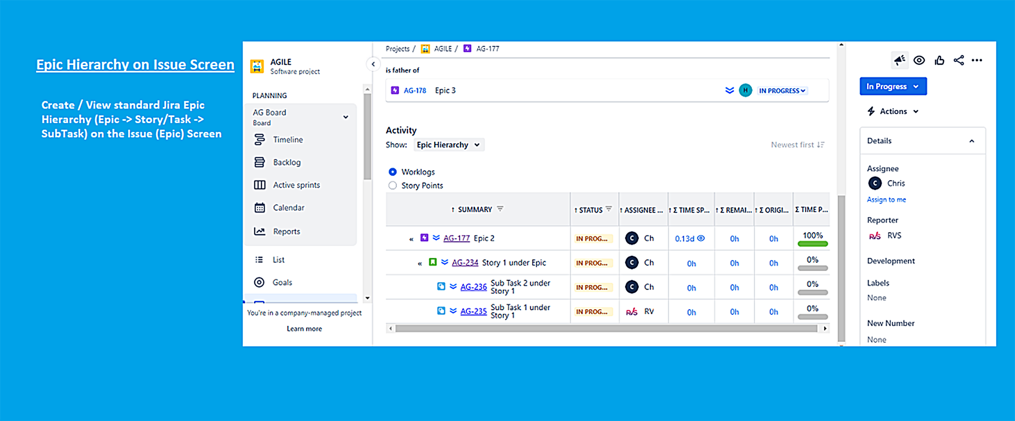Collapse the AG-177 Epic 2 row
1015x421 pixels.
tap(411, 239)
